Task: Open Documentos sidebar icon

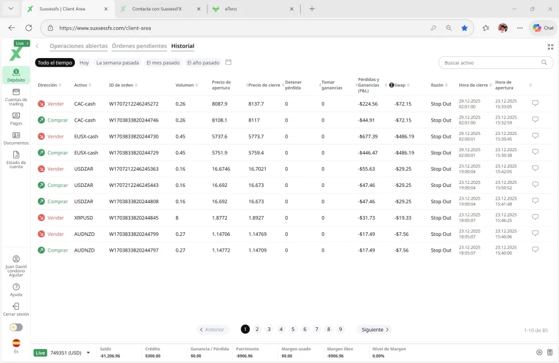Action: (x=16, y=136)
